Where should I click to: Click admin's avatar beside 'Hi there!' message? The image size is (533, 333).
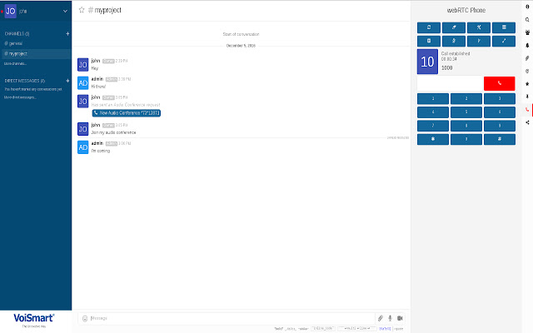83,83
